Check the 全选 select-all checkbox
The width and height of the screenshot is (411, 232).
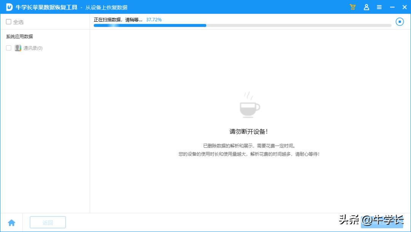(8, 22)
